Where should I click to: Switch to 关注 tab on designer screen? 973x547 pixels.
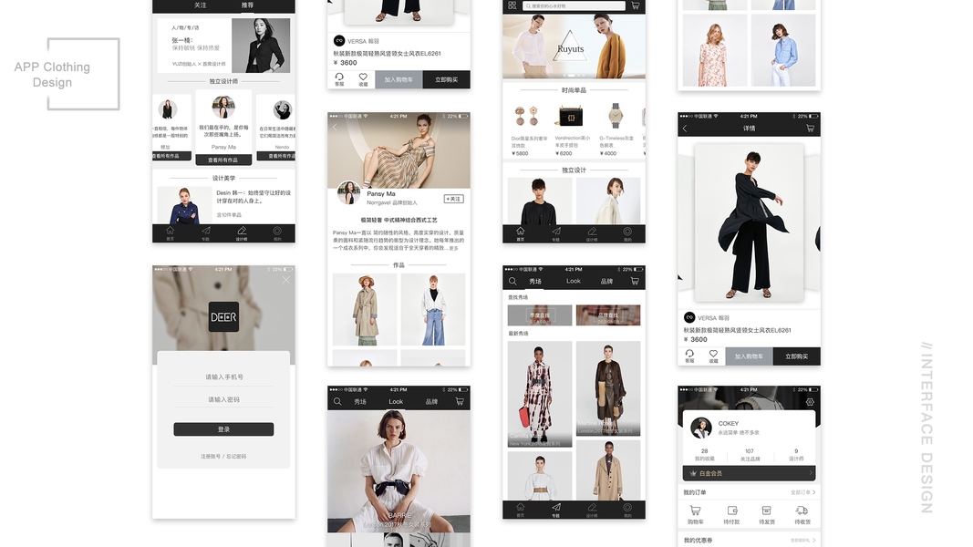(200, 5)
